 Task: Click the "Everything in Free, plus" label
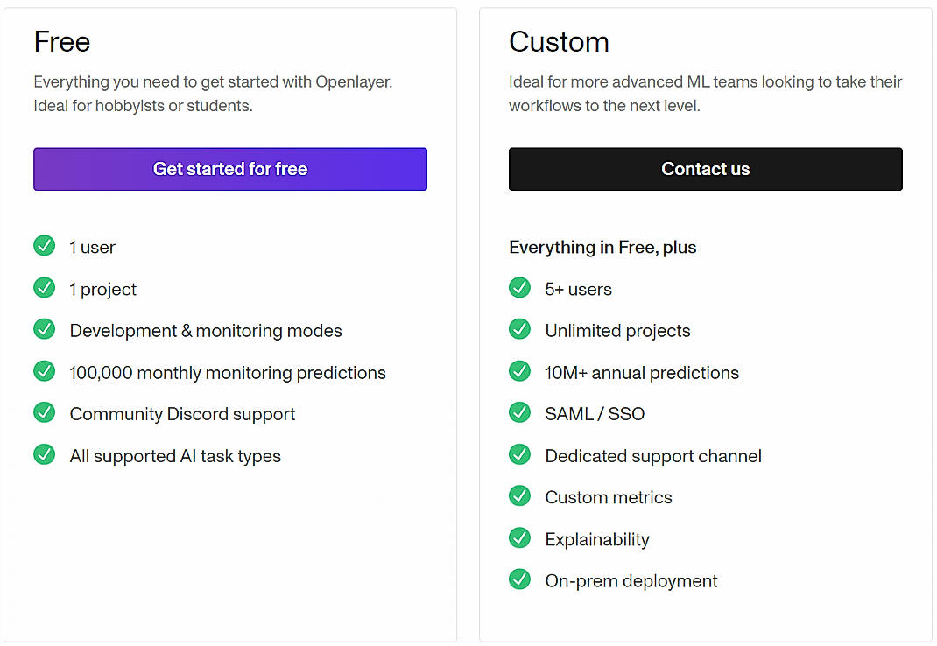point(602,247)
